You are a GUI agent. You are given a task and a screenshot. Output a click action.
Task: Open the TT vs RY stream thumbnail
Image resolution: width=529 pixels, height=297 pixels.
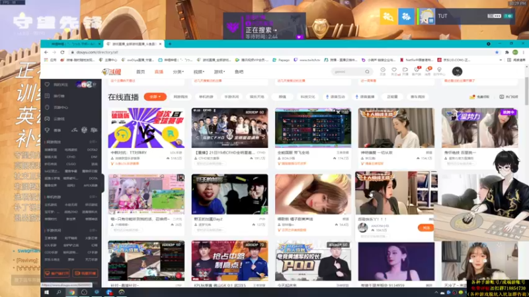point(146,128)
